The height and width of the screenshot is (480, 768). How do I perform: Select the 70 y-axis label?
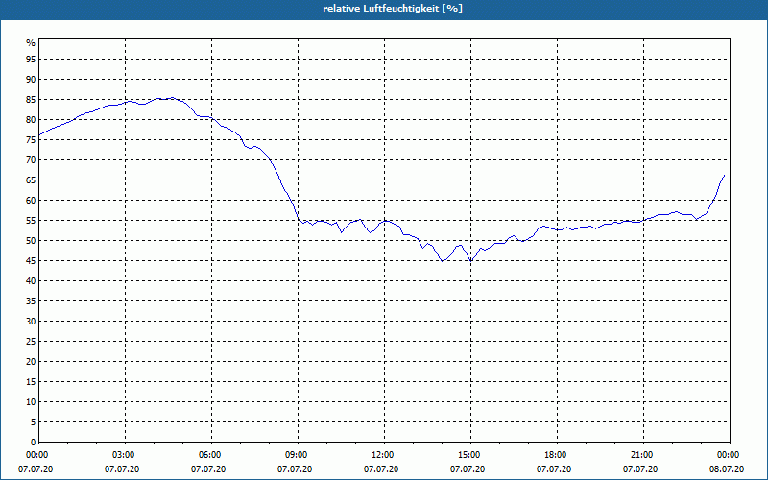[31, 160]
